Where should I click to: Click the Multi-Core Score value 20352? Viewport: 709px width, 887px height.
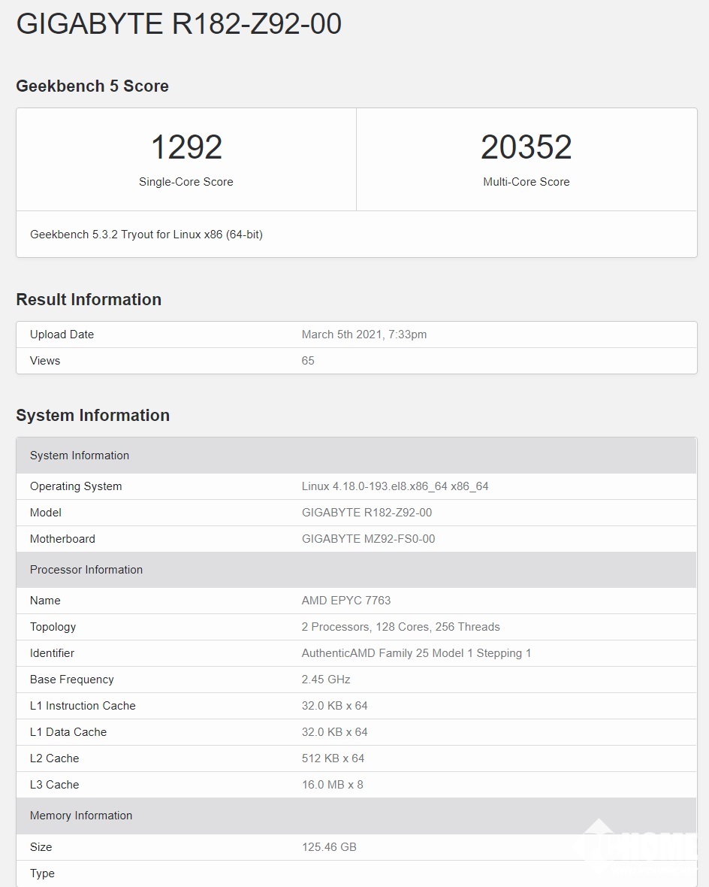(526, 147)
